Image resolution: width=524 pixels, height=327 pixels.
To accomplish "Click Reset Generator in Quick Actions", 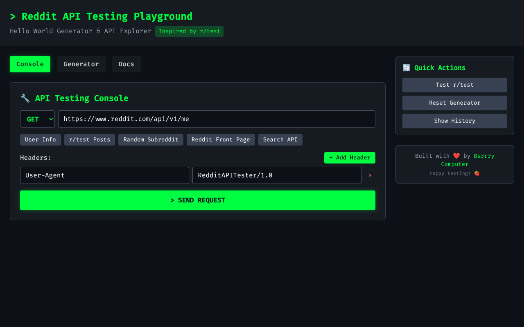I will click(454, 103).
